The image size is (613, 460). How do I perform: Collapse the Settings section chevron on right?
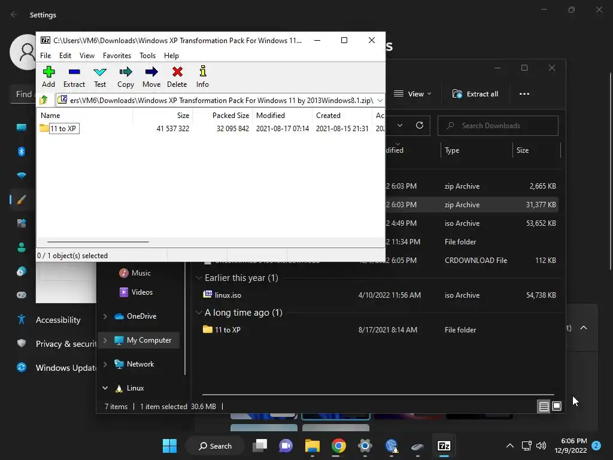point(583,328)
